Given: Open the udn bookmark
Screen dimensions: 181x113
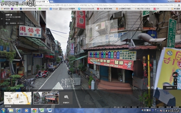Looking at the screenshot, I should click(x=124, y=9).
